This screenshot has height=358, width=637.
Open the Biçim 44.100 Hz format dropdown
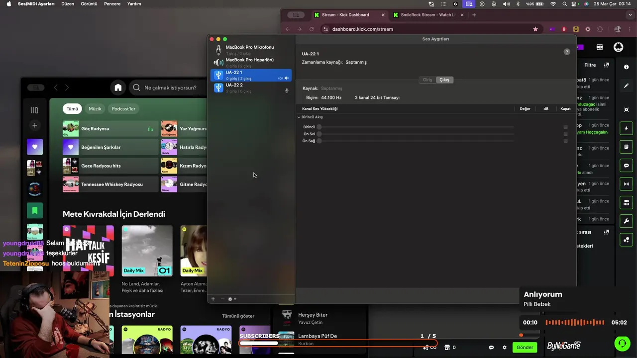(x=331, y=97)
